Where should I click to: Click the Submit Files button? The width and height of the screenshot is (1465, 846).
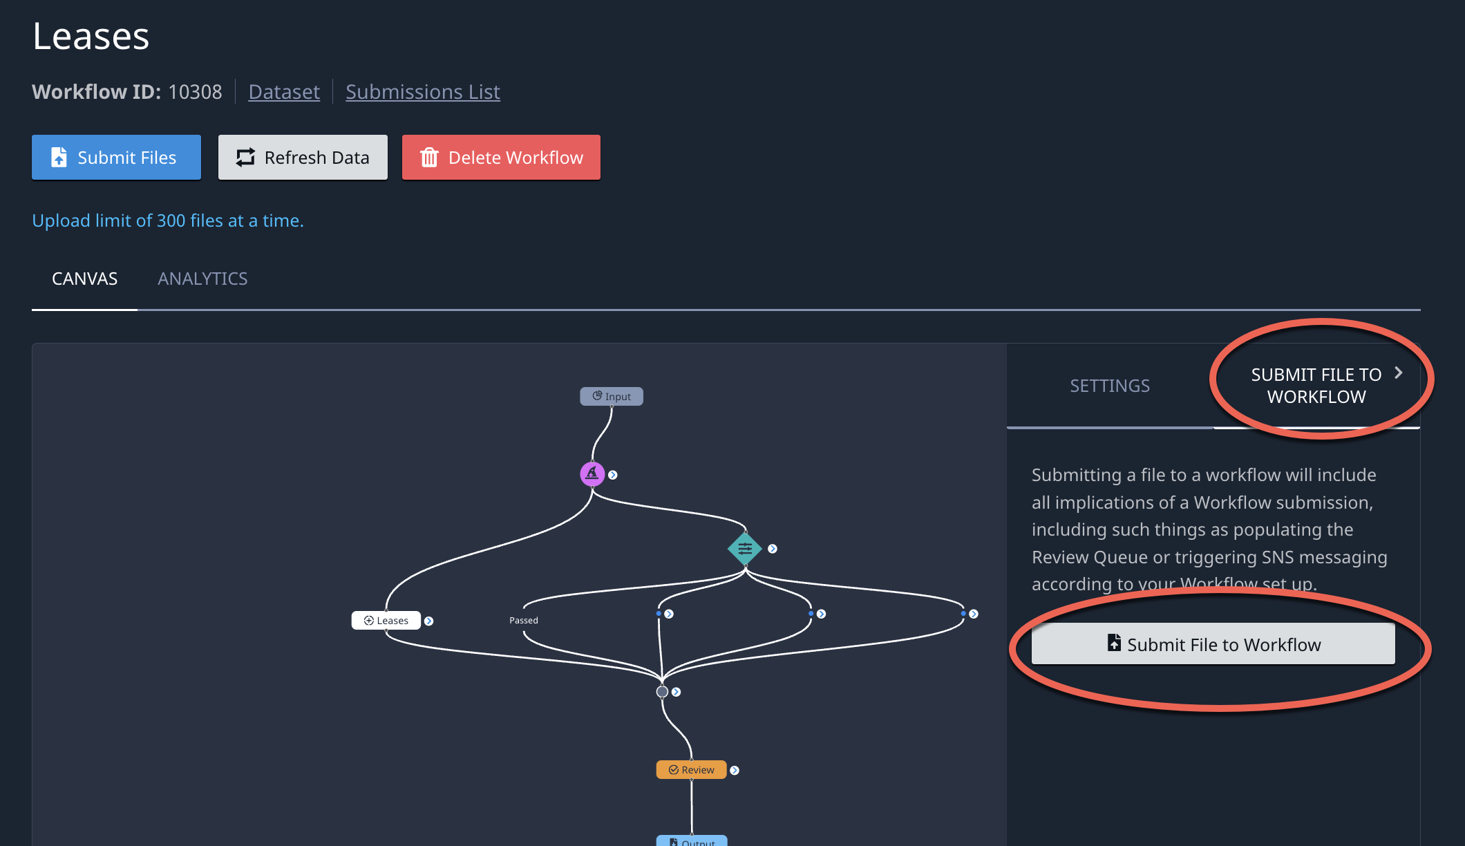(x=116, y=158)
